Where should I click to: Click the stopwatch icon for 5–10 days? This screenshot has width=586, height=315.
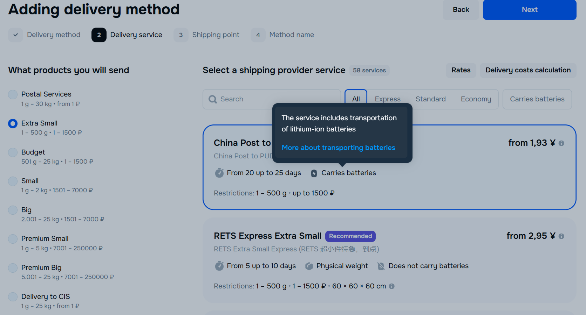click(x=219, y=266)
